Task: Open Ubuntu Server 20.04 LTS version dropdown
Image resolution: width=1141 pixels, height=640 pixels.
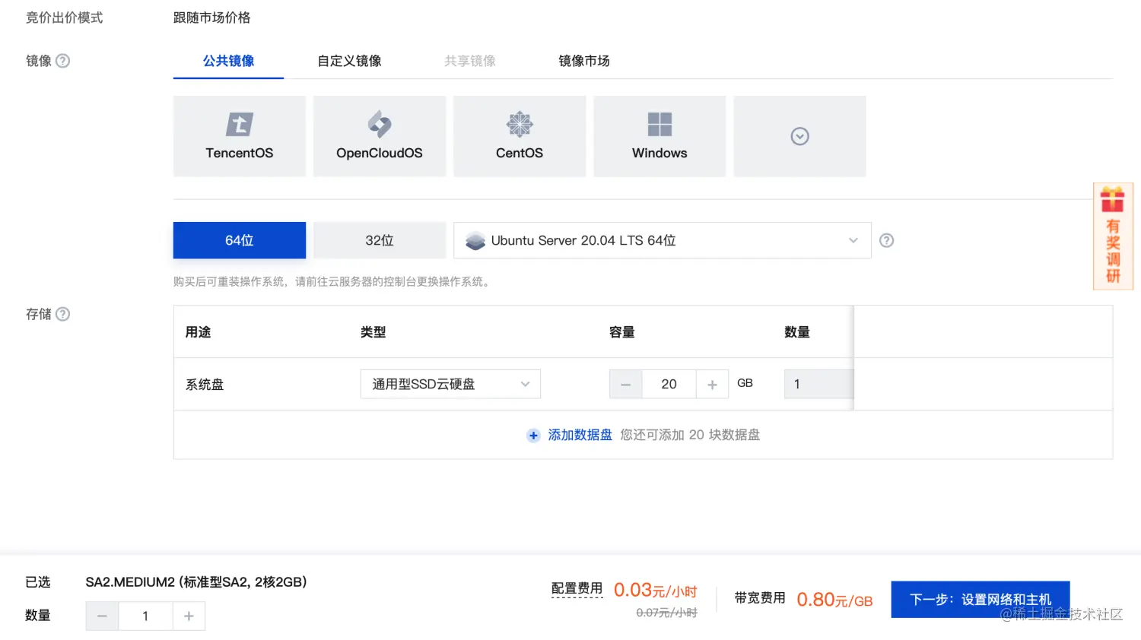Action: 663,240
